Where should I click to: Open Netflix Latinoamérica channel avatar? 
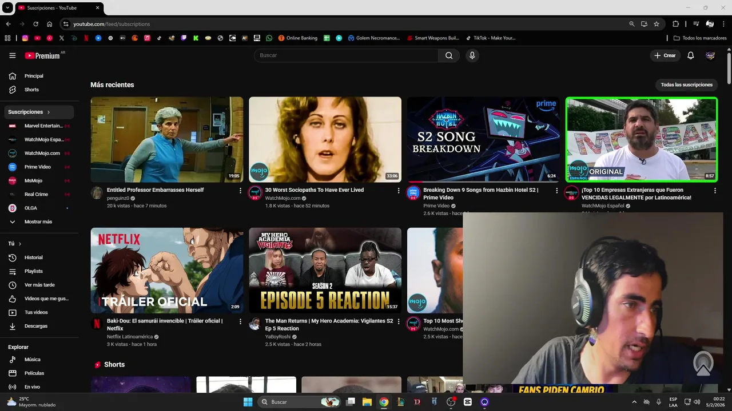pos(97,324)
